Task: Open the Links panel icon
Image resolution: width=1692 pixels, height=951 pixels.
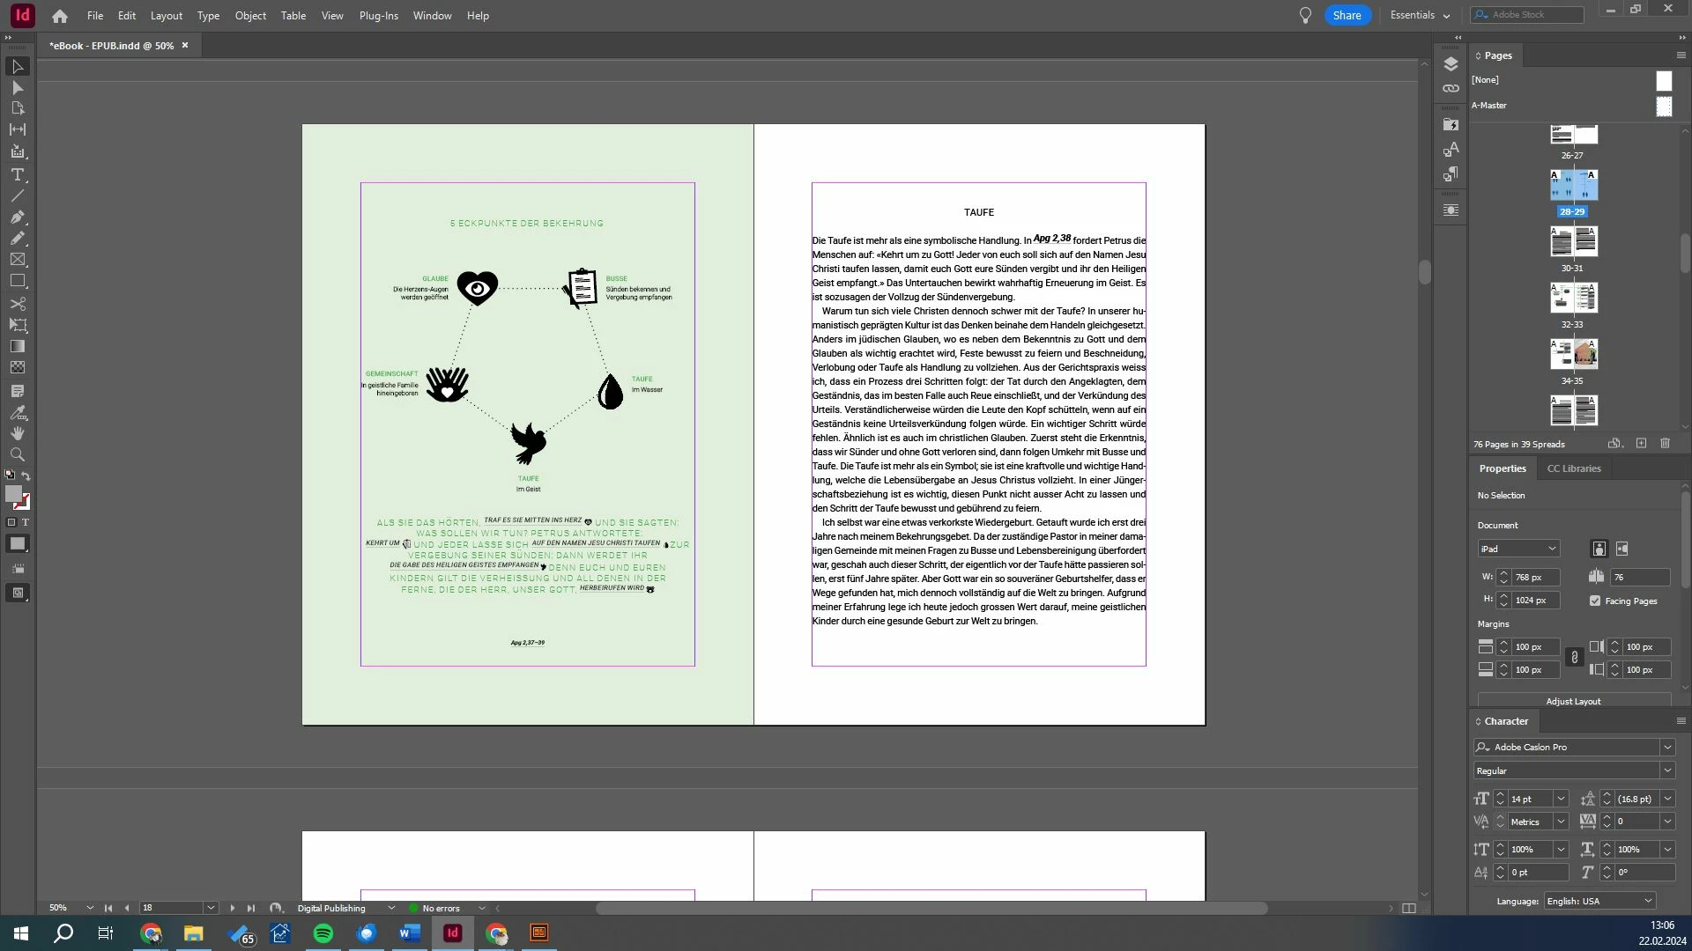Action: (1451, 89)
